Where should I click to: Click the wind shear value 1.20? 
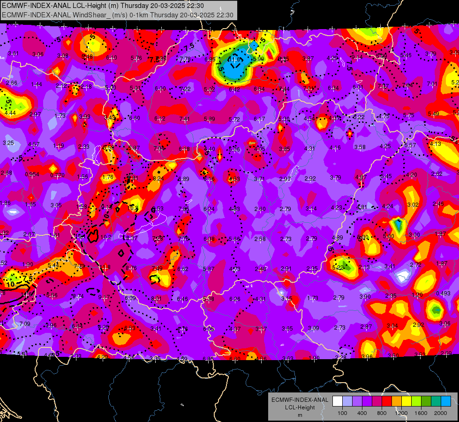pos(417,294)
